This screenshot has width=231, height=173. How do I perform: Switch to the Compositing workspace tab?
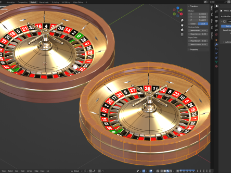(x=23, y=2)
